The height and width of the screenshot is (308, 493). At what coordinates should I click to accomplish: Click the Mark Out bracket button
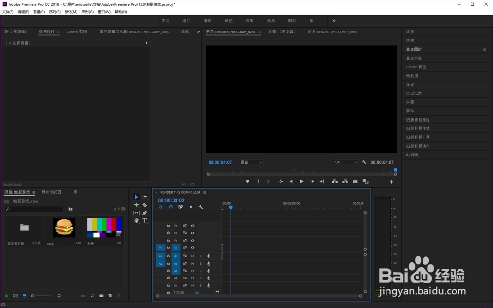[268, 181]
